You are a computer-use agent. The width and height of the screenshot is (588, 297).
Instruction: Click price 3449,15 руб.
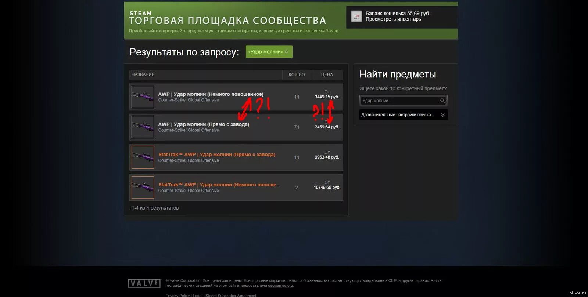[327, 97]
